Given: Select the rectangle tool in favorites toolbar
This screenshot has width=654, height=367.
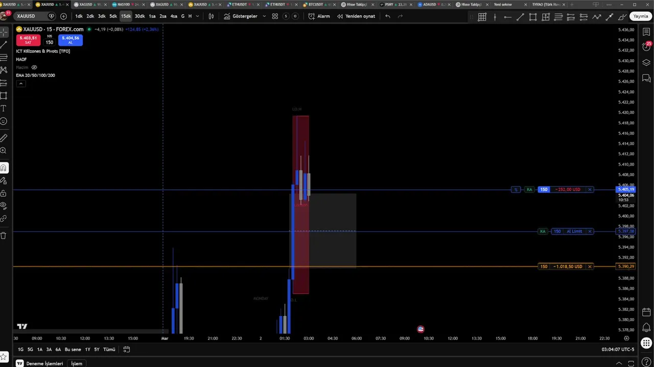Looking at the screenshot, I should tap(533, 17).
